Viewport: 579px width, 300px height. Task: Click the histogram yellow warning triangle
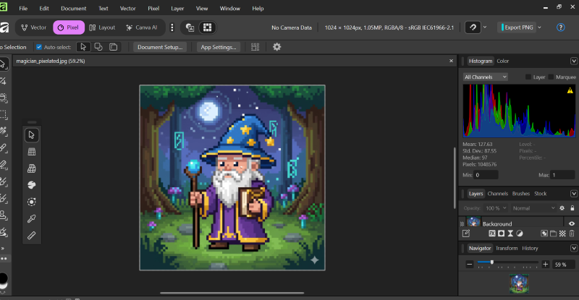[570, 92]
